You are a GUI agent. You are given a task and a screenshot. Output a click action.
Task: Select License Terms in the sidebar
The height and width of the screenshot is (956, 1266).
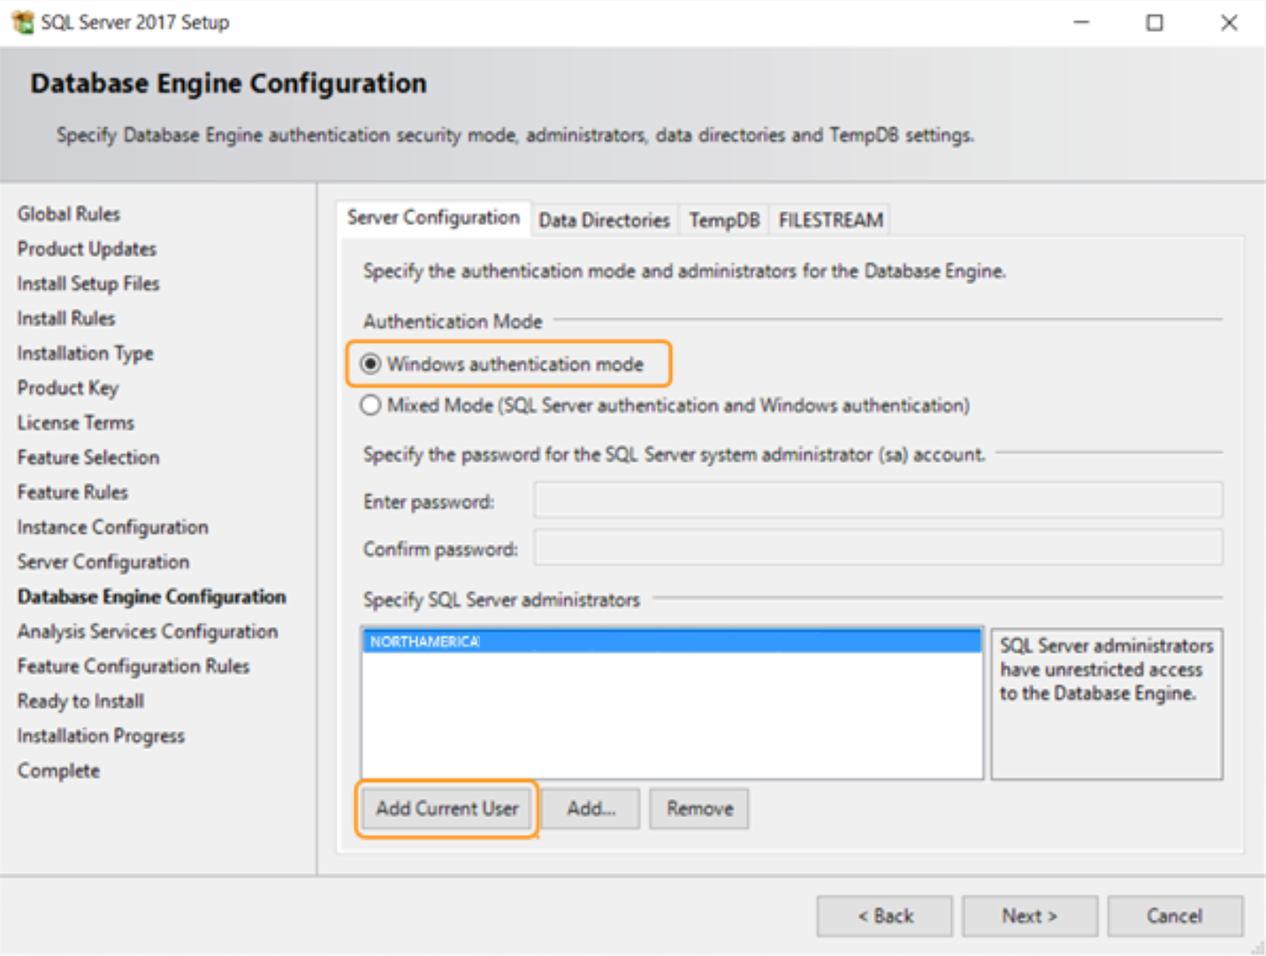click(x=75, y=422)
